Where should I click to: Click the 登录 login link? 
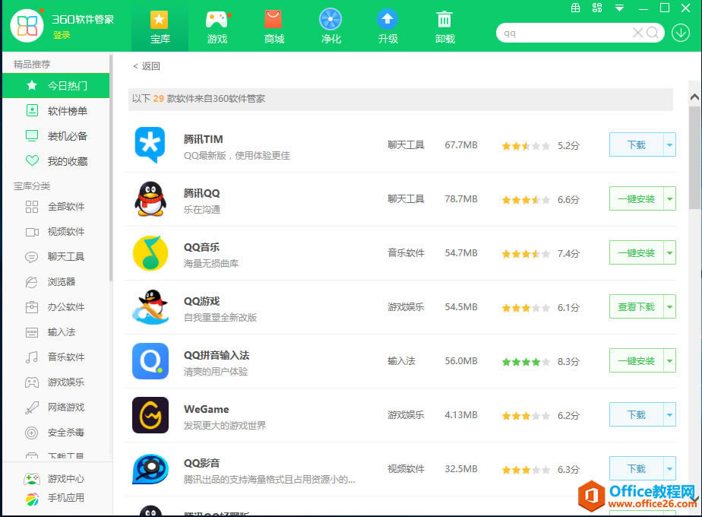coord(62,35)
